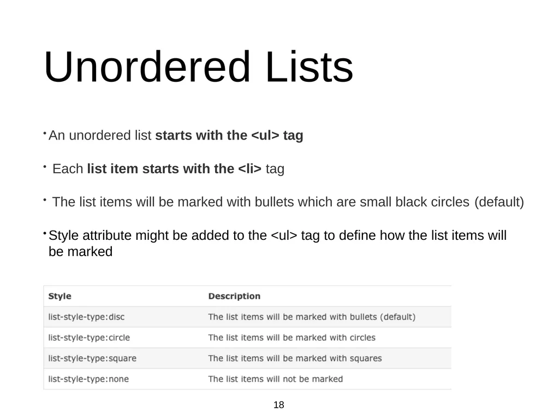
Task: Select the bold text 'starts with the <ul> tag'
Action: pyautogui.click(x=229, y=135)
